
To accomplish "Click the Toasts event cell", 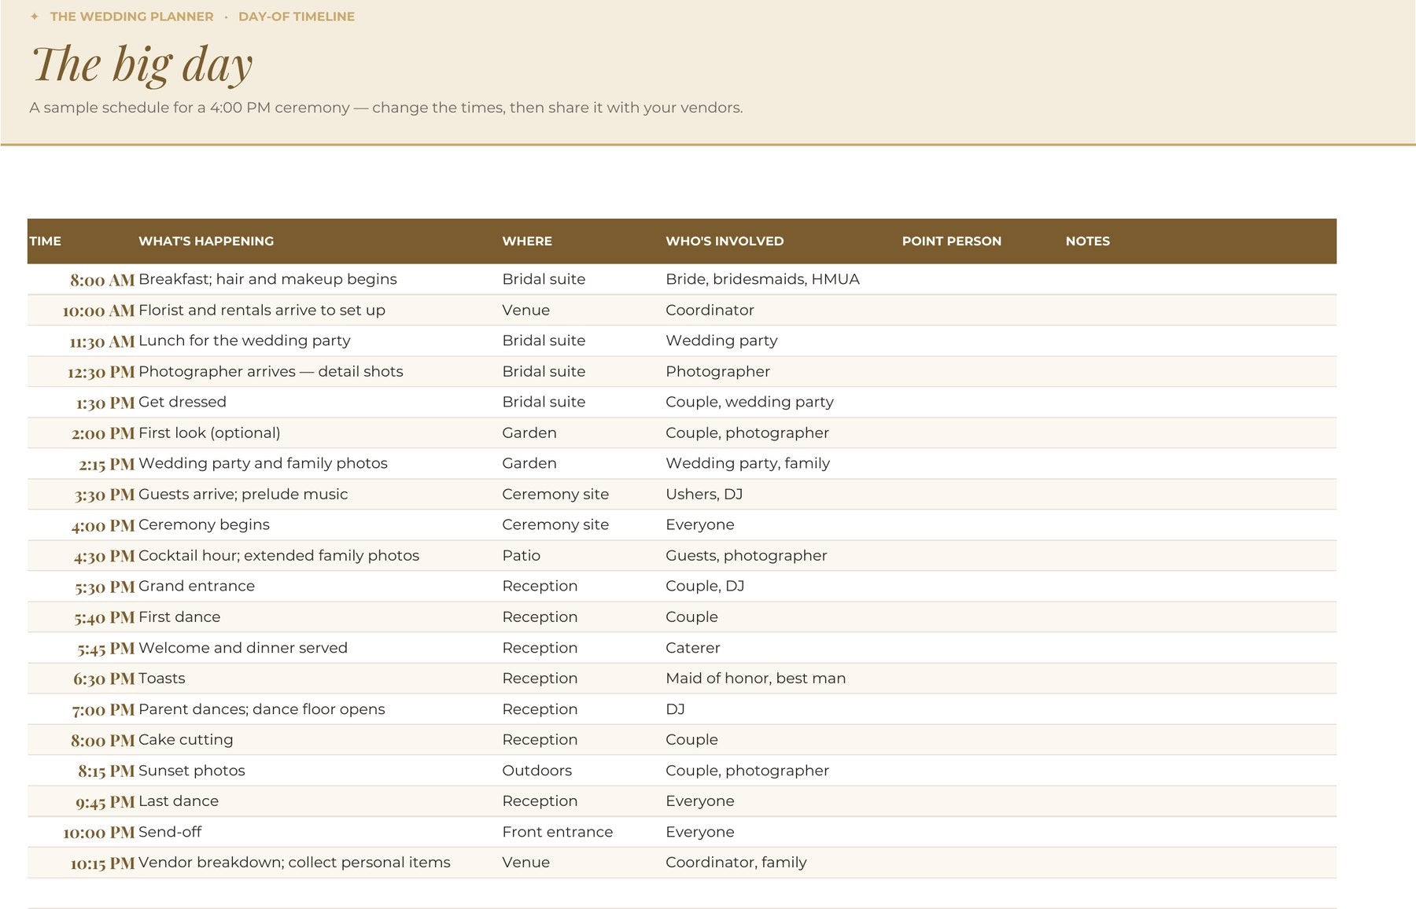I will pos(162,678).
